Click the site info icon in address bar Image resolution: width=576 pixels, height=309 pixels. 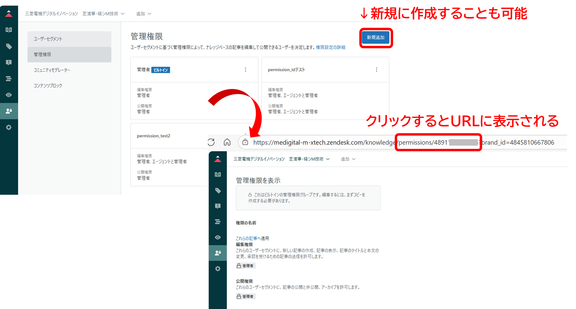pyautogui.click(x=245, y=142)
